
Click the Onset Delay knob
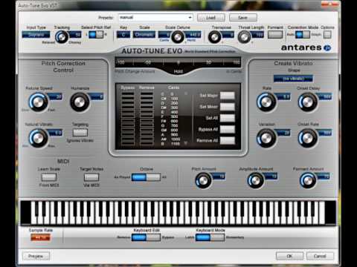(308, 102)
